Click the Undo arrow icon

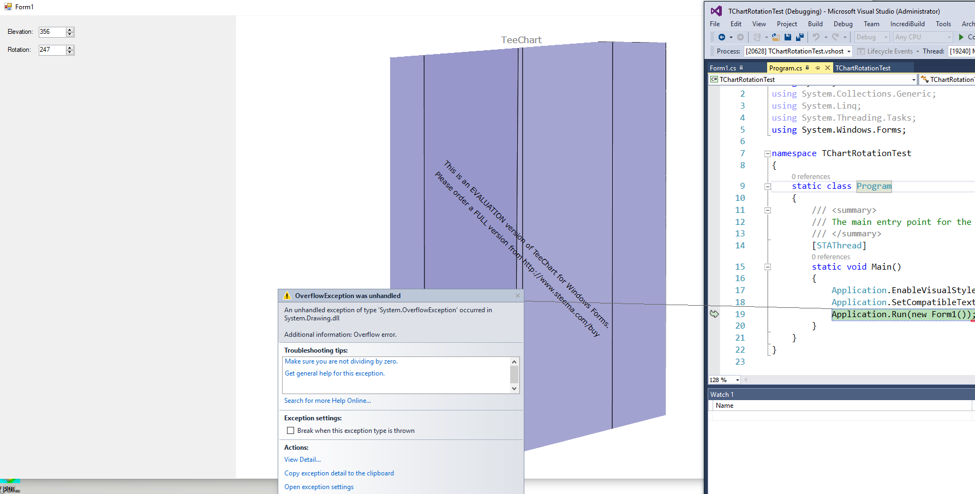816,37
